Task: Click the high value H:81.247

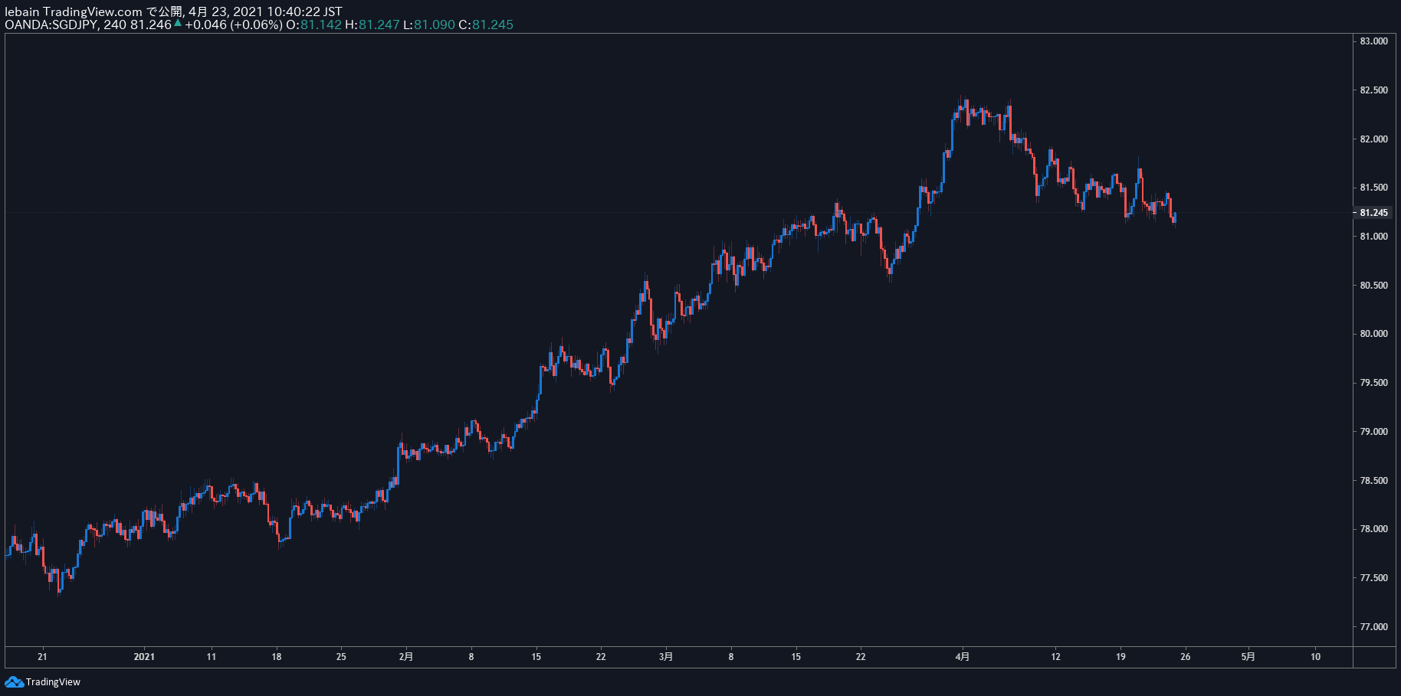Action: pos(372,25)
